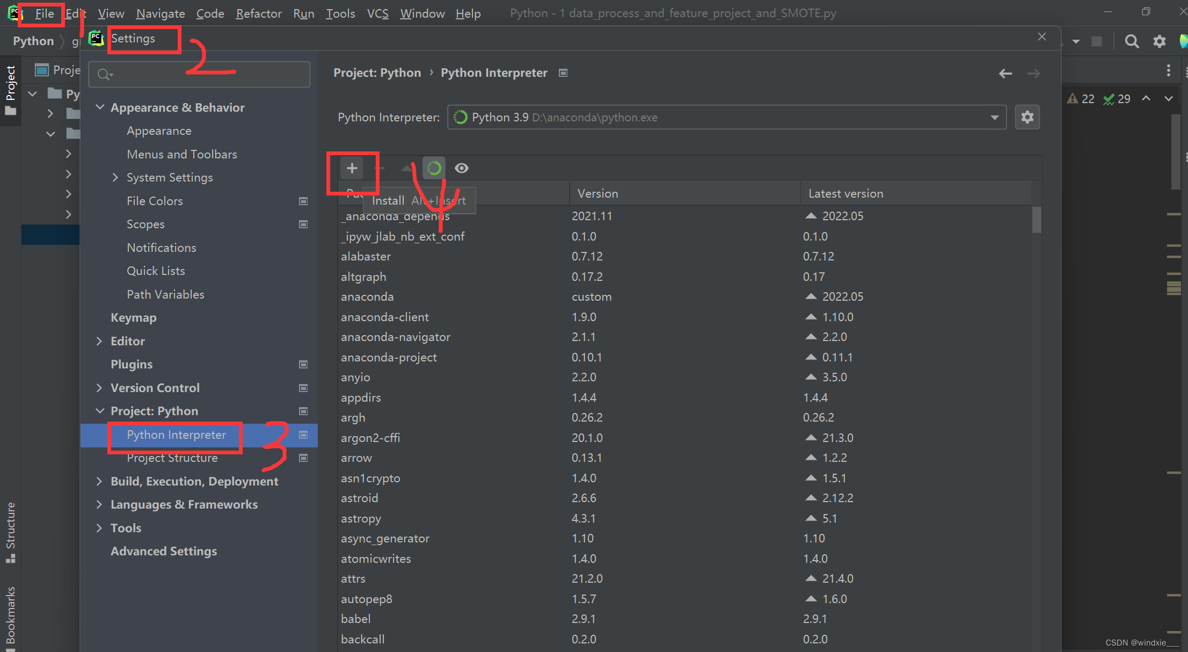Viewport: 1188px width, 652px height.
Task: Open the Python Interpreter dropdown
Action: pyautogui.click(x=727, y=117)
